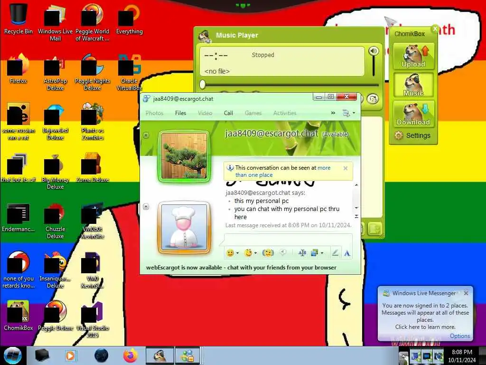Click Download in ChomikBox panel
The height and width of the screenshot is (365, 486).
click(413, 114)
